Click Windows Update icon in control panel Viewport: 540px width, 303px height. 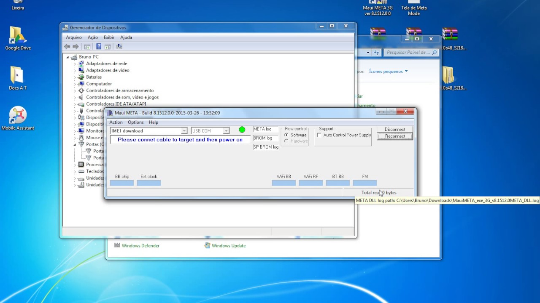207,245
